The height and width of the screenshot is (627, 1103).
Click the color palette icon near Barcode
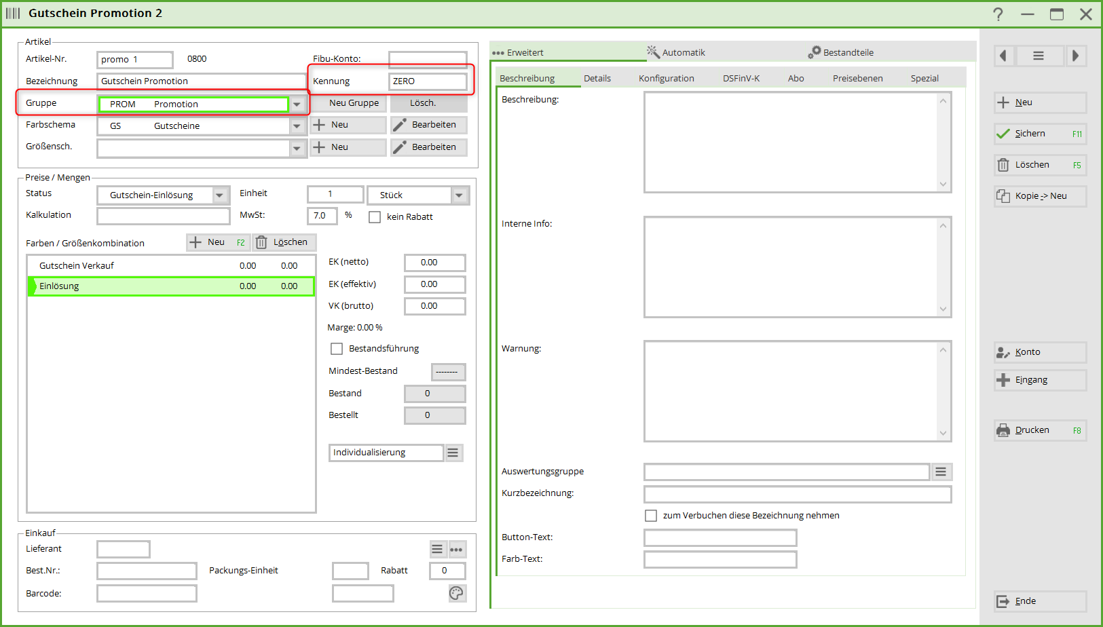[456, 594]
